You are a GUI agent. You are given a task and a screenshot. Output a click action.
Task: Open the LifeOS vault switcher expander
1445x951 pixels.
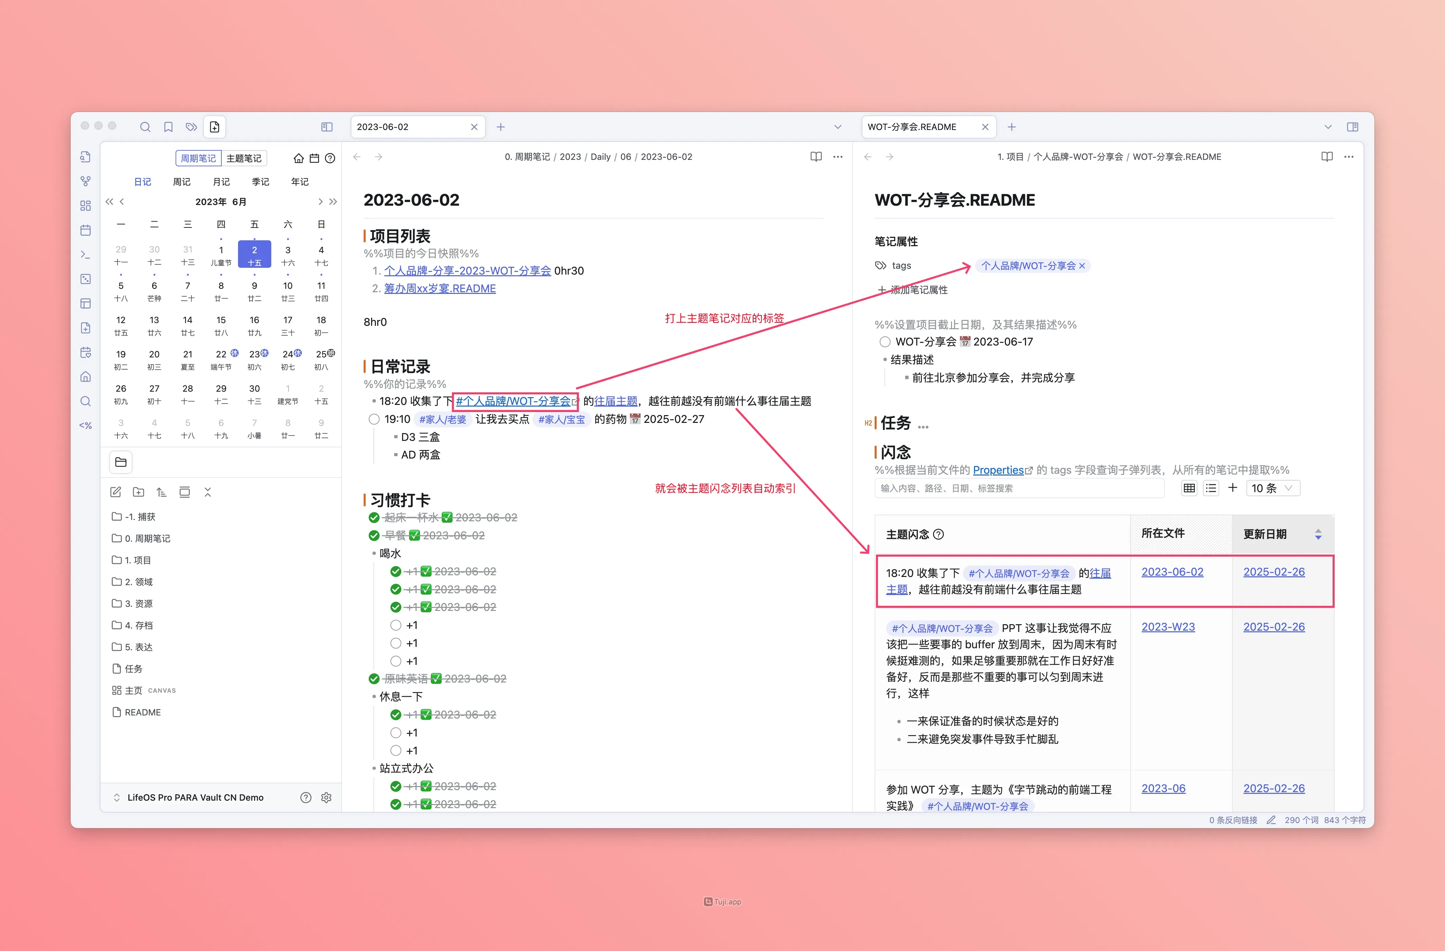coord(116,798)
